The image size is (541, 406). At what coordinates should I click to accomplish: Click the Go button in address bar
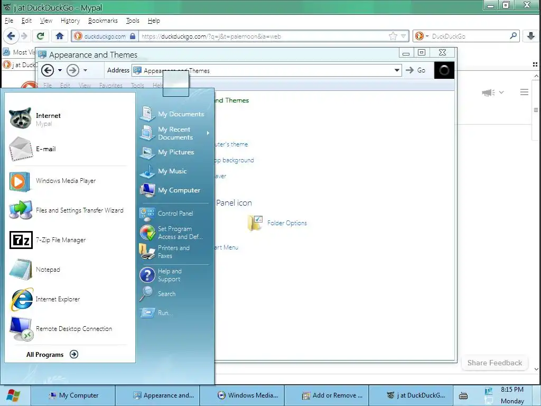(416, 70)
